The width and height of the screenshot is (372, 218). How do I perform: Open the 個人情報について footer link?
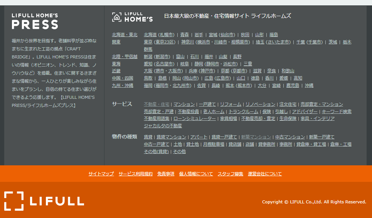coord(196,174)
